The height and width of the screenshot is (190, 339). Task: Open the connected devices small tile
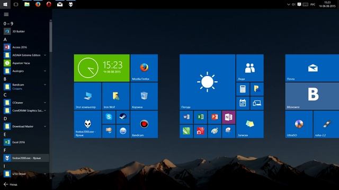[x=257, y=103]
